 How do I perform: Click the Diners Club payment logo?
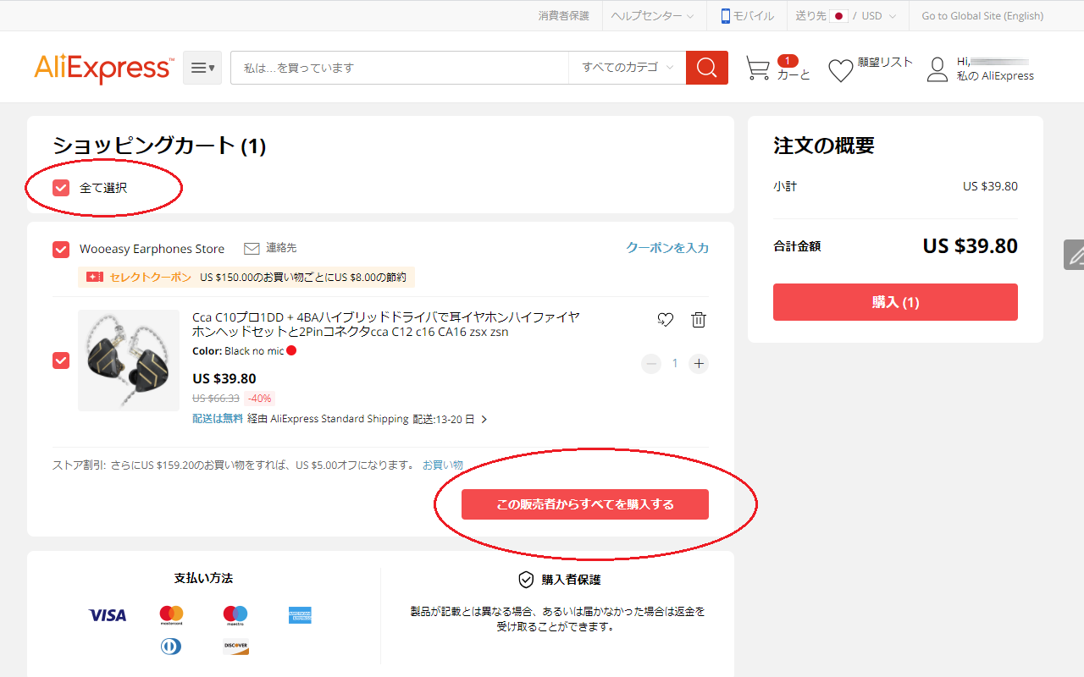point(171,647)
